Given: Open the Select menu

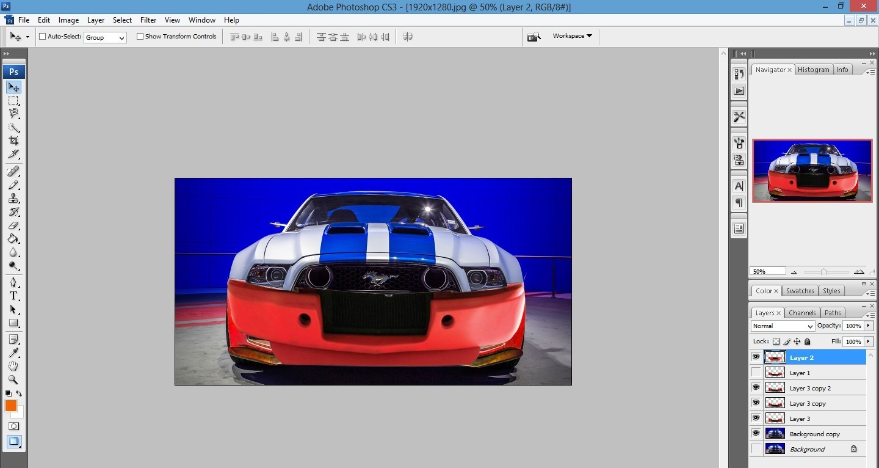Looking at the screenshot, I should (x=122, y=20).
